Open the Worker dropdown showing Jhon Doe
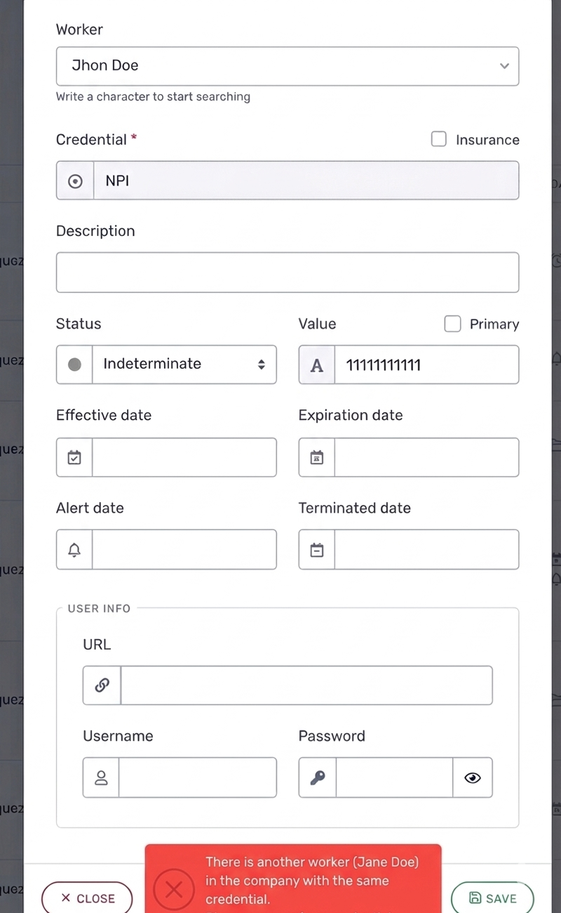Screen dimensions: 561x913 tap(288, 66)
